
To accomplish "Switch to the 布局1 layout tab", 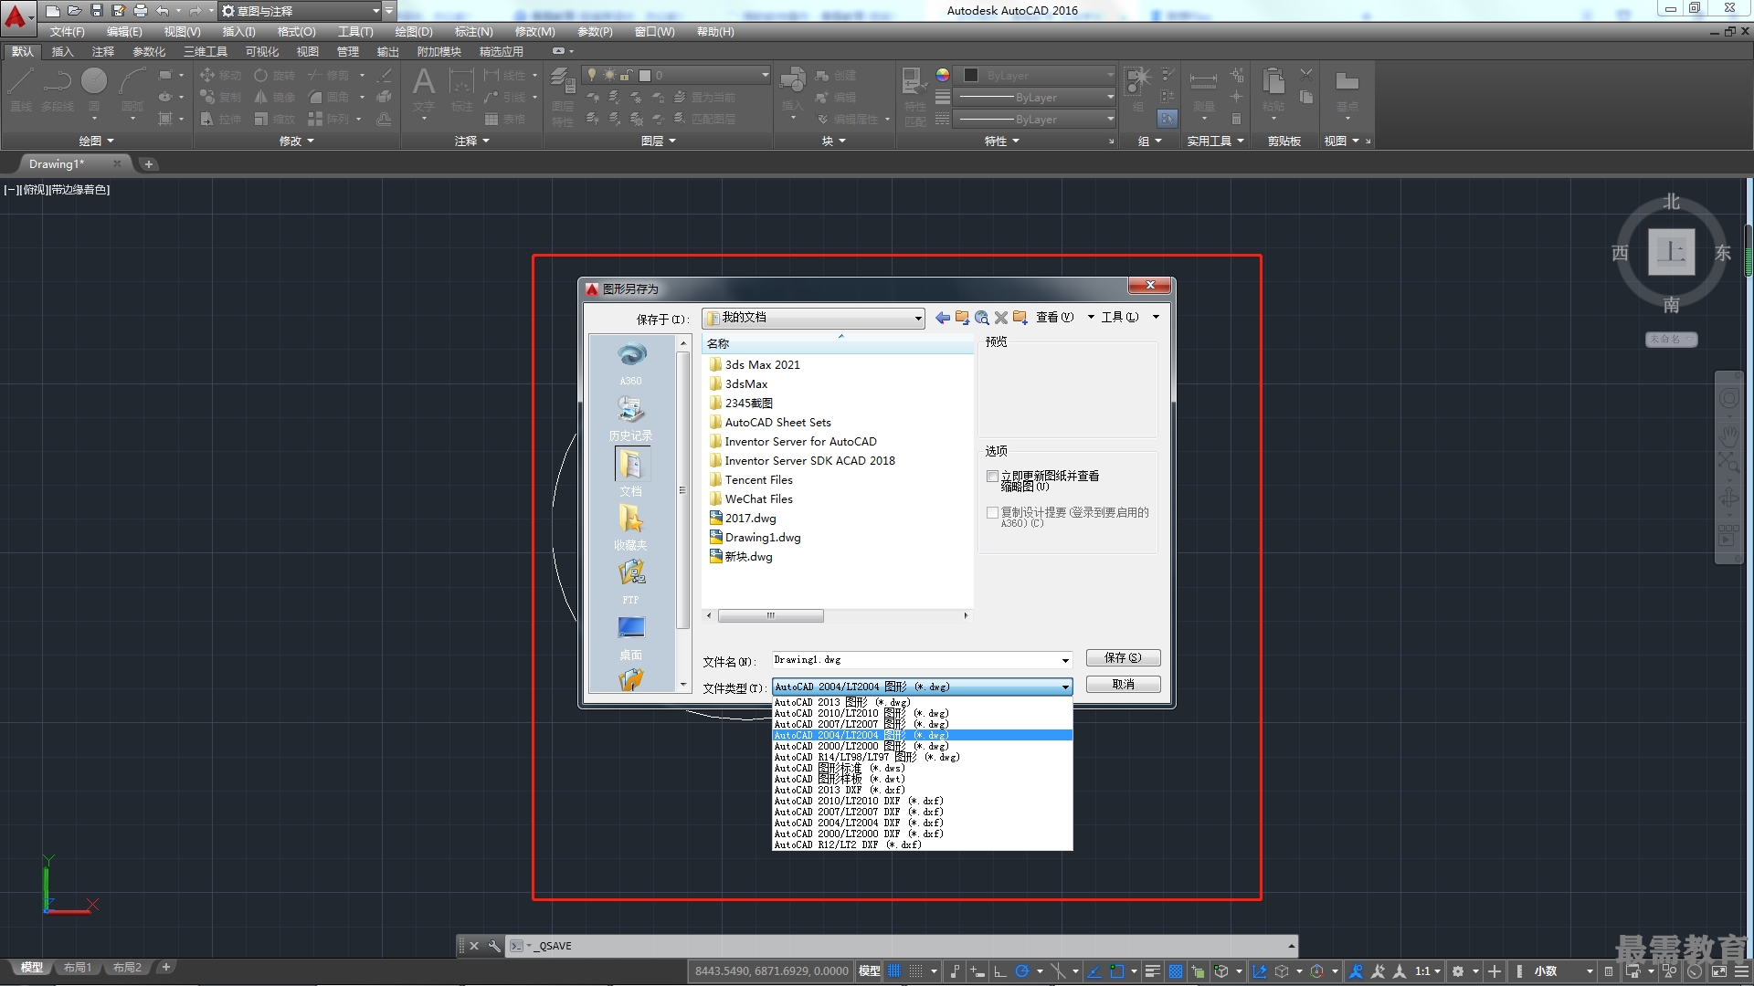I will point(78,968).
